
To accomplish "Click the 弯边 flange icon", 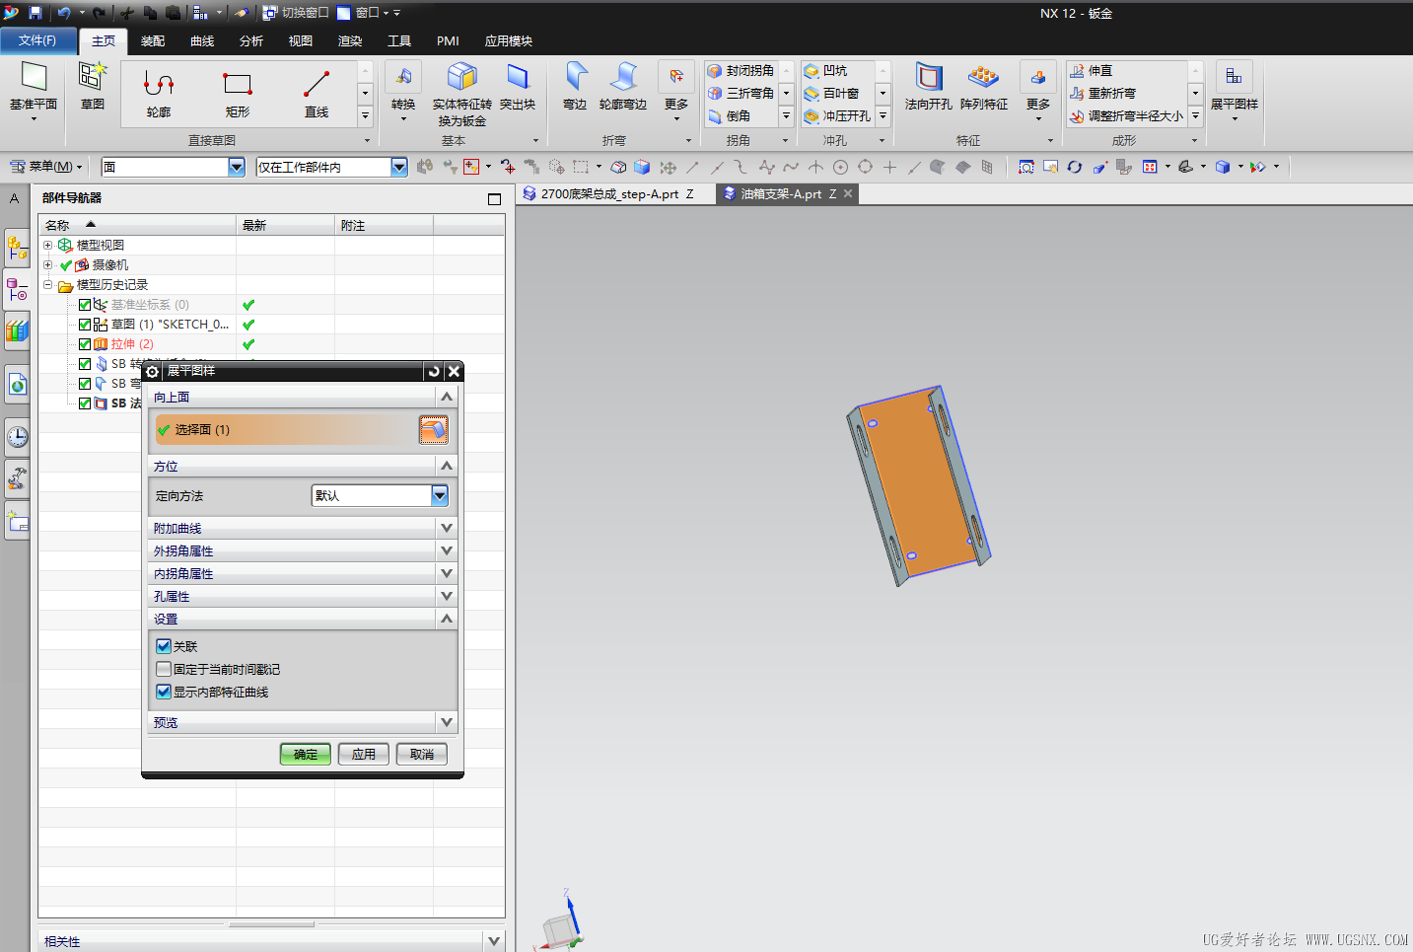I will pyautogui.click(x=575, y=78).
